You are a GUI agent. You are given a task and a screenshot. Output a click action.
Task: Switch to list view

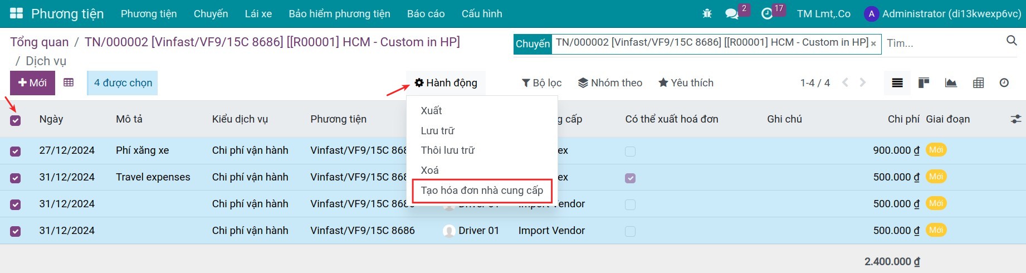pos(897,83)
